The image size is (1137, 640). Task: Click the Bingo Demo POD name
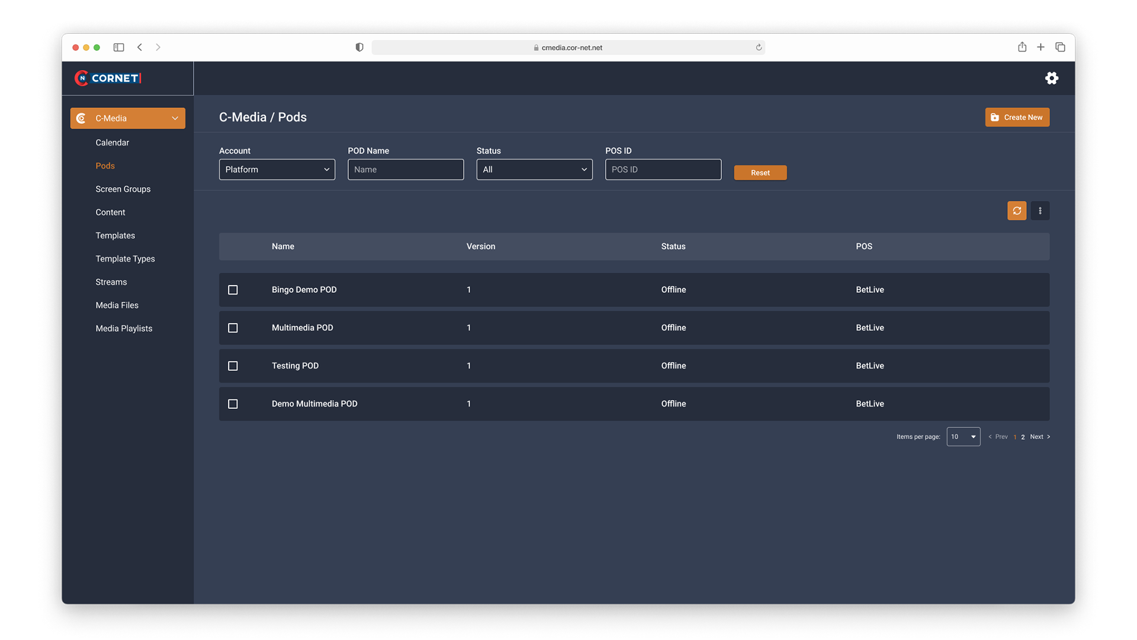tap(304, 290)
